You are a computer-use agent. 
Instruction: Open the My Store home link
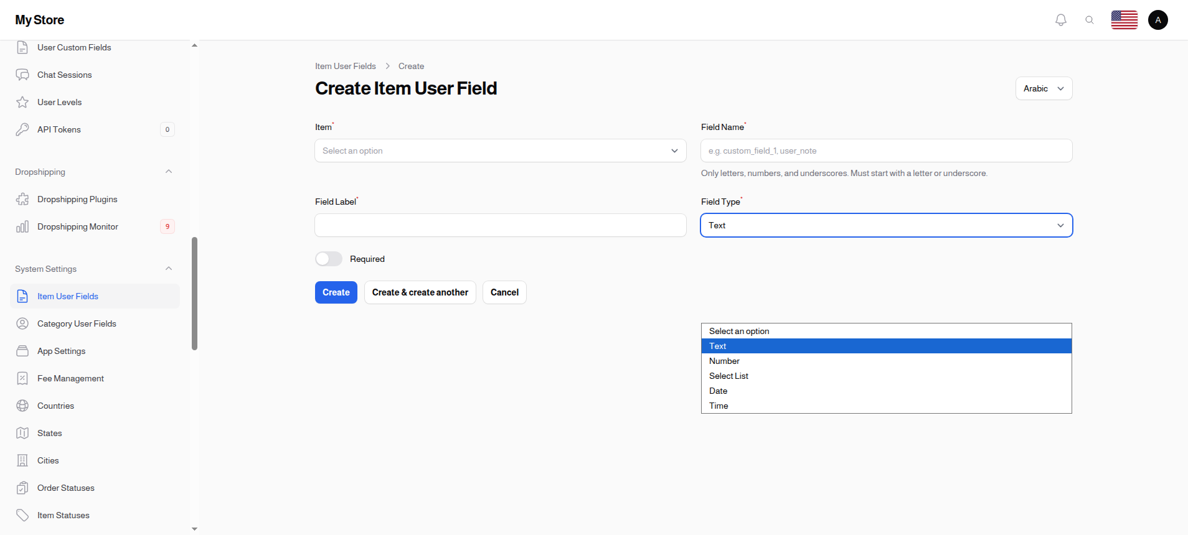click(x=40, y=20)
